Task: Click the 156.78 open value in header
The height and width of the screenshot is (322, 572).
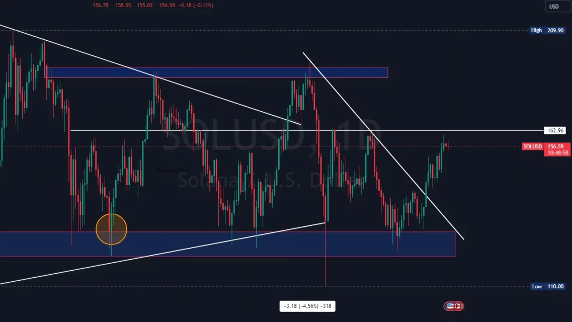Action: click(101, 5)
